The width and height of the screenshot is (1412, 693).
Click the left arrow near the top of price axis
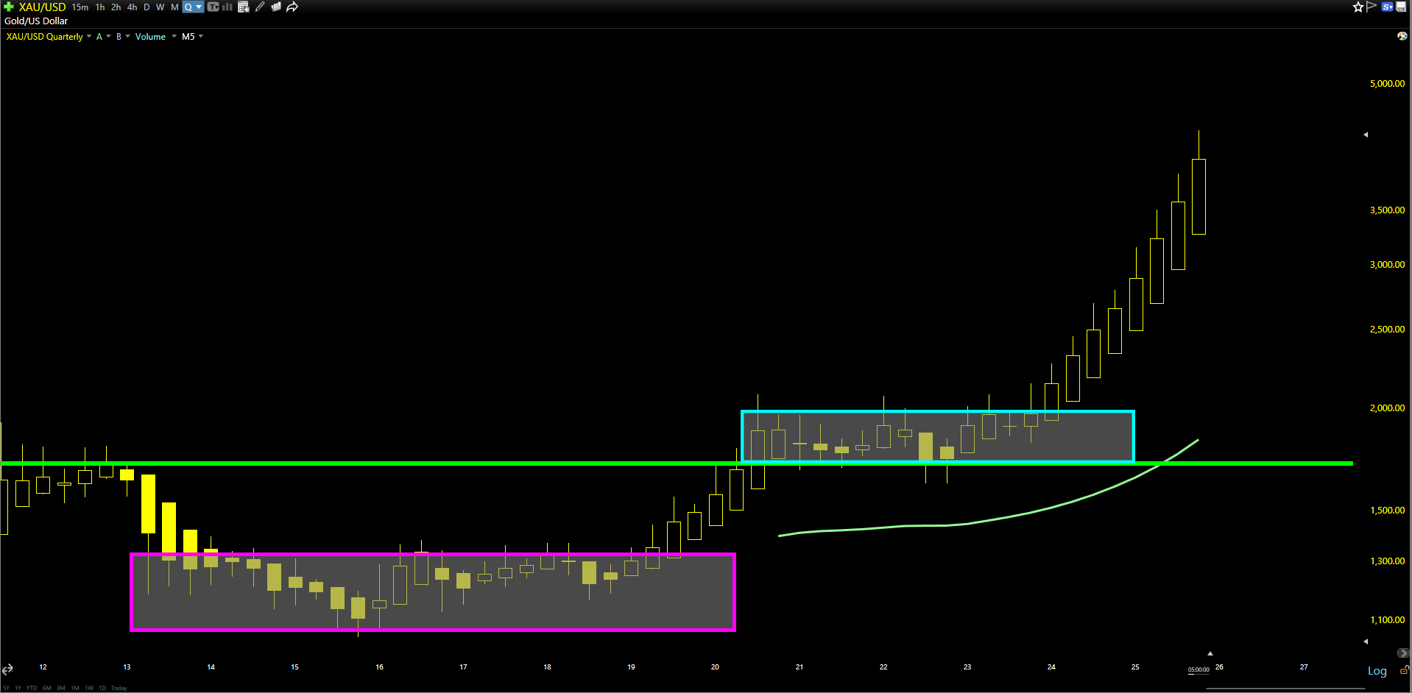click(x=1366, y=135)
